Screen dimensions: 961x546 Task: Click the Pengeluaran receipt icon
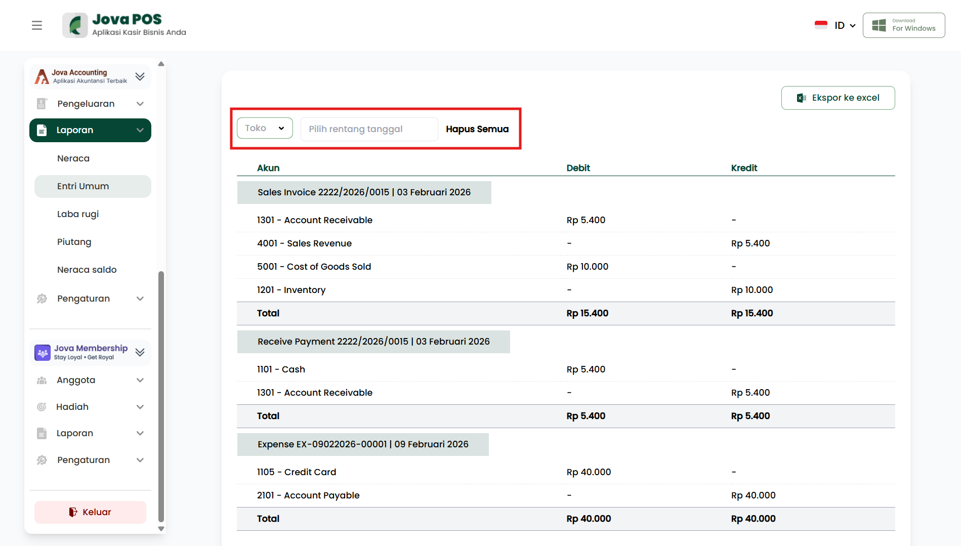pos(42,104)
